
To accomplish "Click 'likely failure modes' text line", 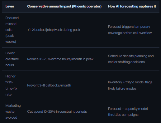I will click(x=122, y=88).
